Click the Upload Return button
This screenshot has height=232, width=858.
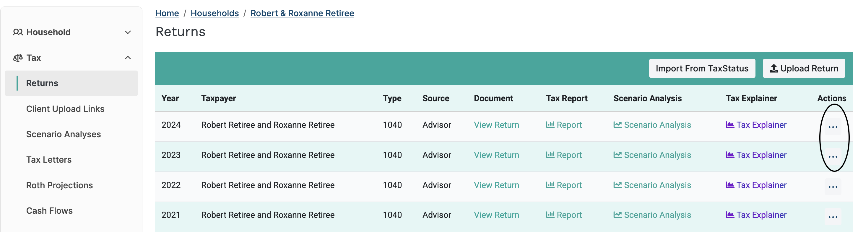coord(804,68)
